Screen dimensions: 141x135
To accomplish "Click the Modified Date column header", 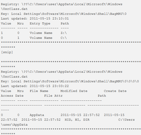I will [x=74, y=91].
